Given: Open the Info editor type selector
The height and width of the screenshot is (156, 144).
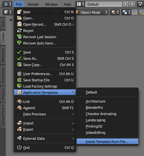Looking at the screenshot, I should tap(7, 4).
